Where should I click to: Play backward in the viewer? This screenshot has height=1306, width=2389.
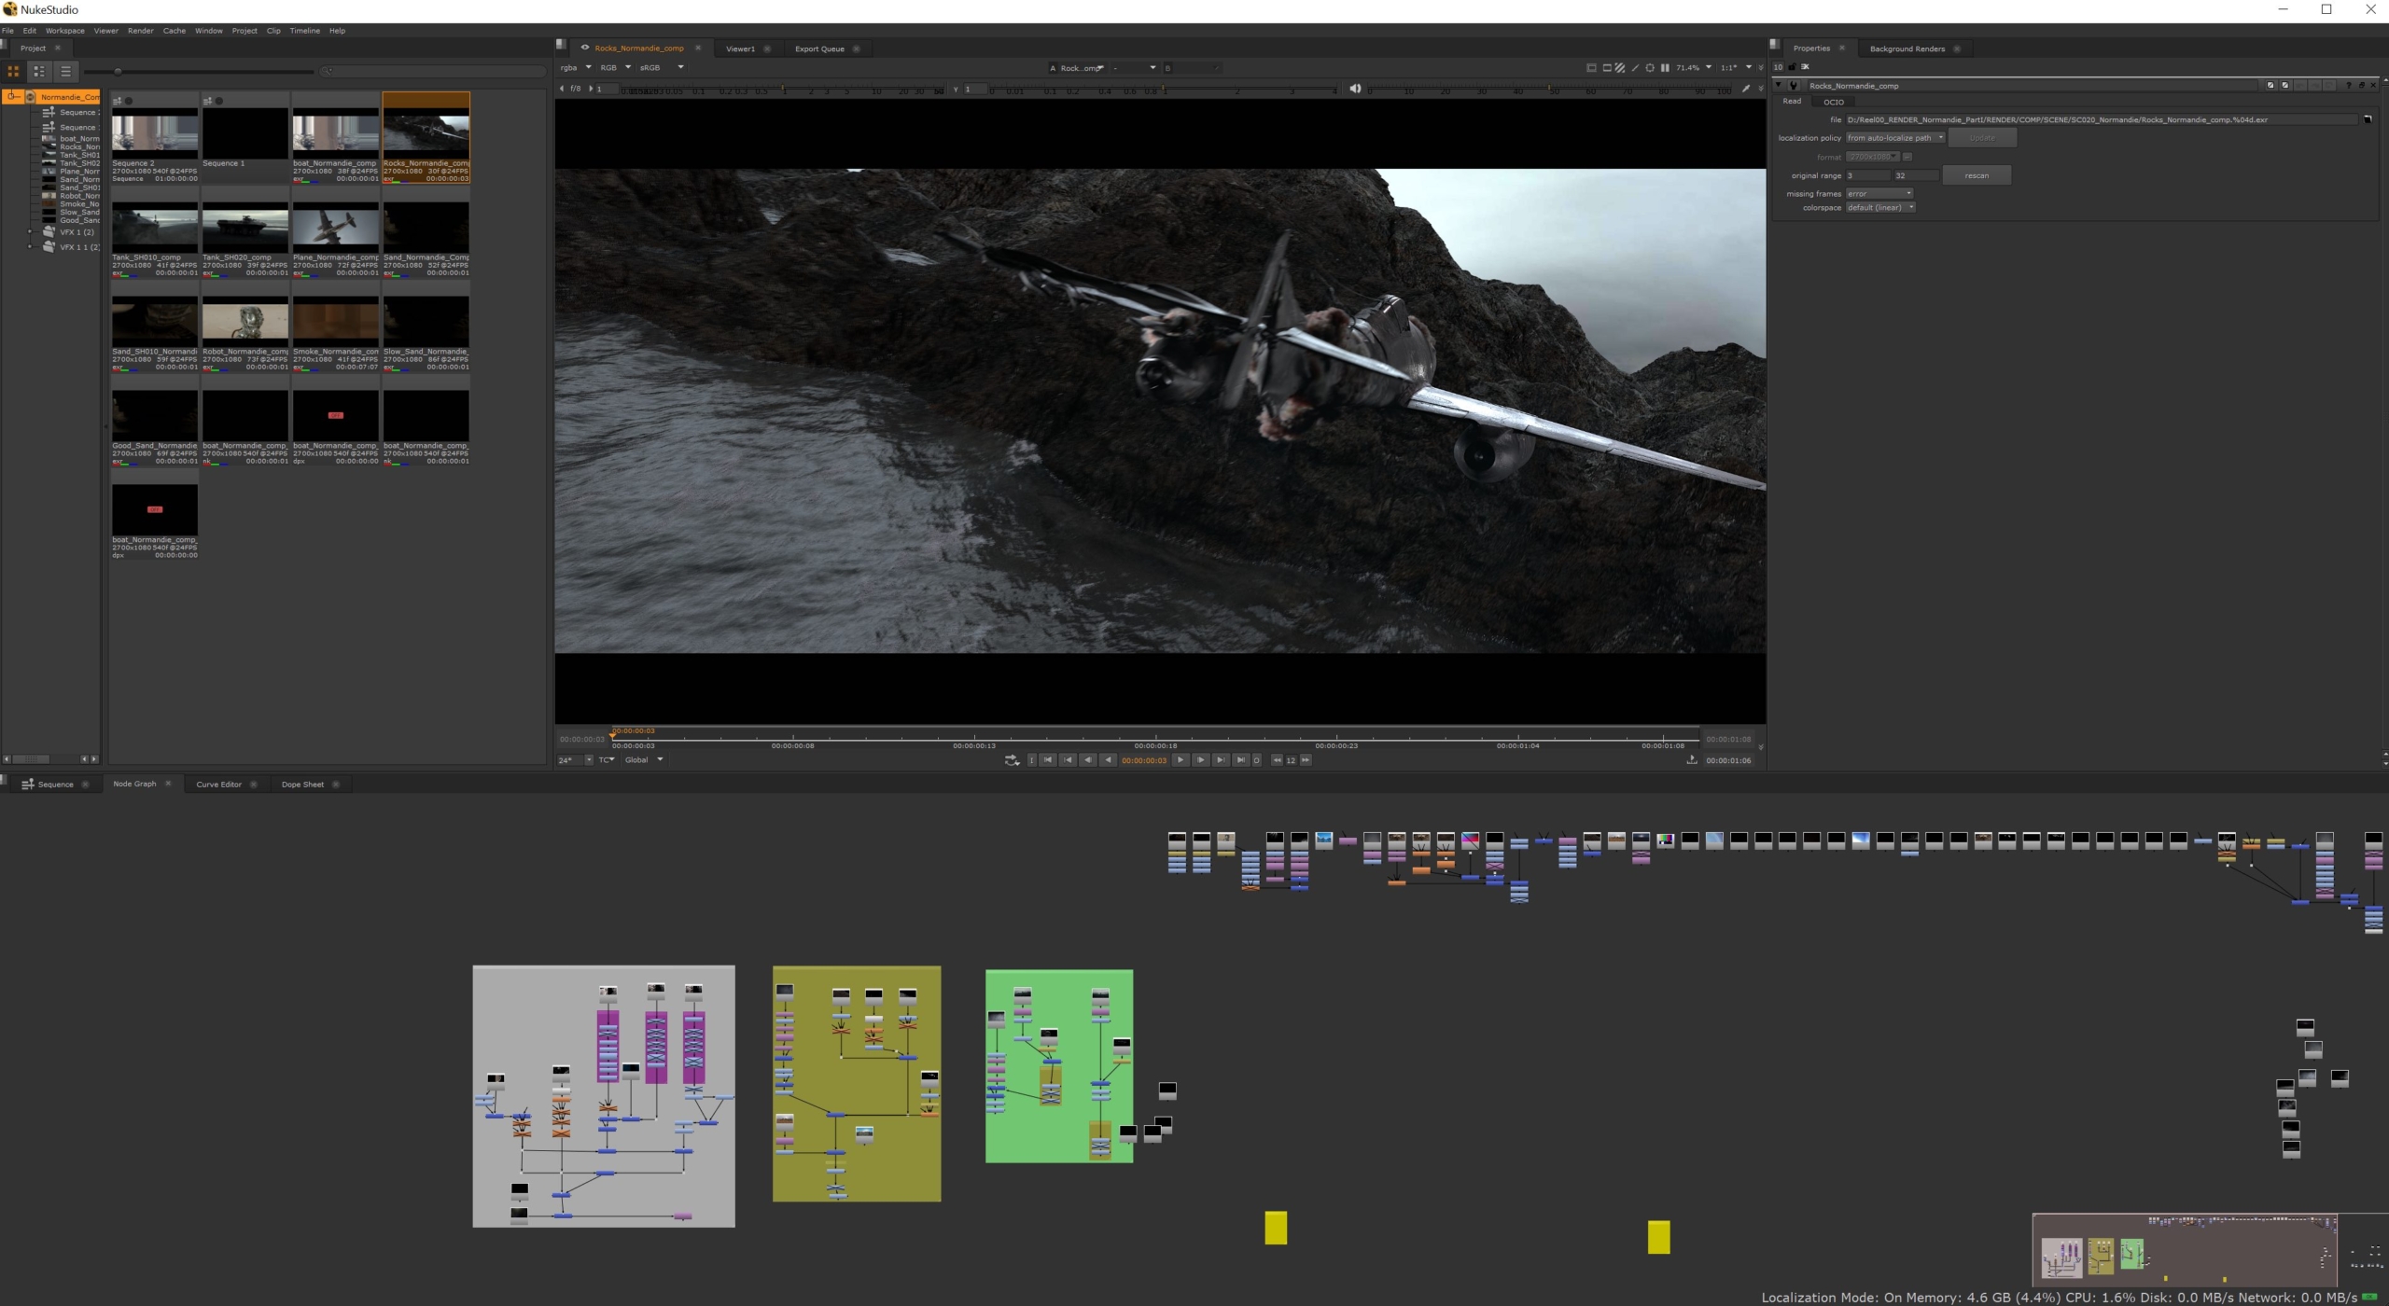coord(1108,760)
